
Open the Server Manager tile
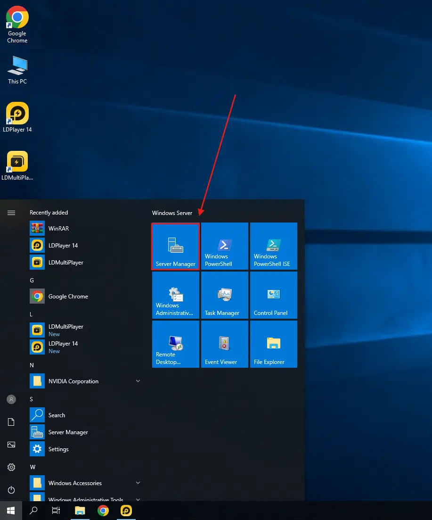176,246
